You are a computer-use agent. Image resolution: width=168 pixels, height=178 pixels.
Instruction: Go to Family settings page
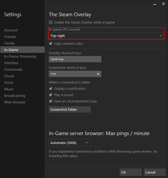point(9,43)
